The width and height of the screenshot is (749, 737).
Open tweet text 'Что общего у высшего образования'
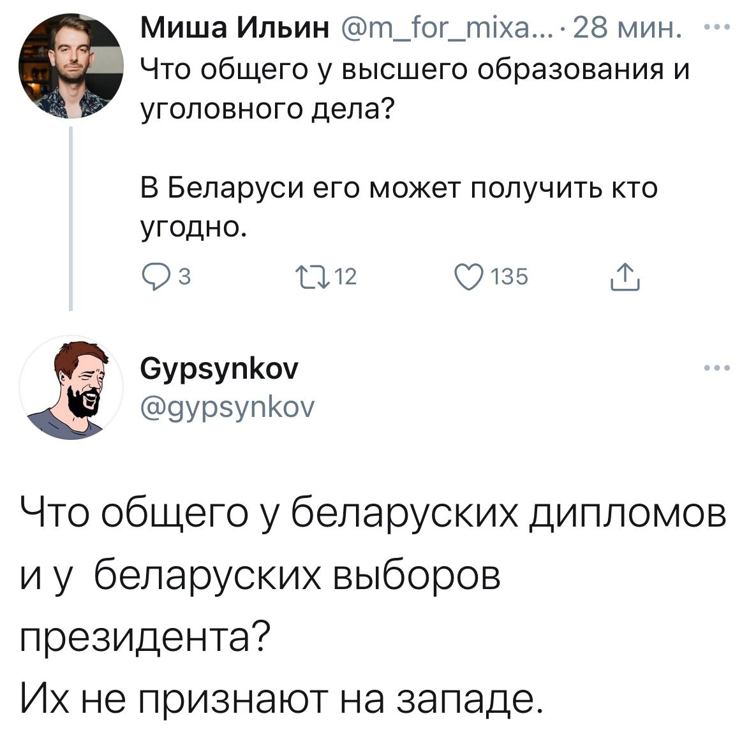[x=415, y=69]
